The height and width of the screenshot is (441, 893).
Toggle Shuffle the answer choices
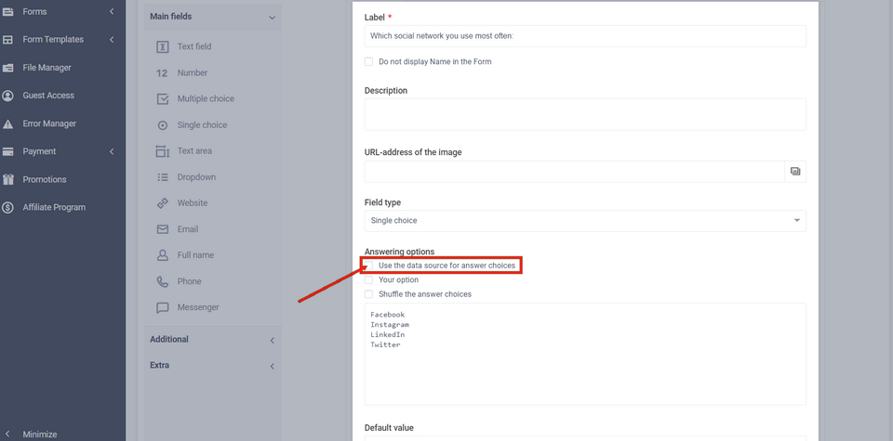(368, 294)
